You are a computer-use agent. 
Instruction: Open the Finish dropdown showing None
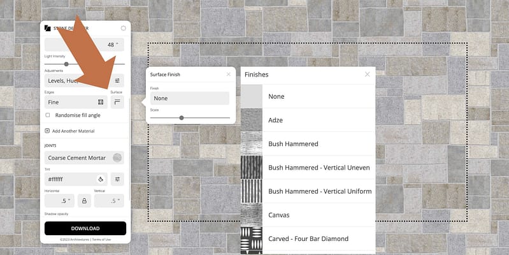pyautogui.click(x=190, y=98)
